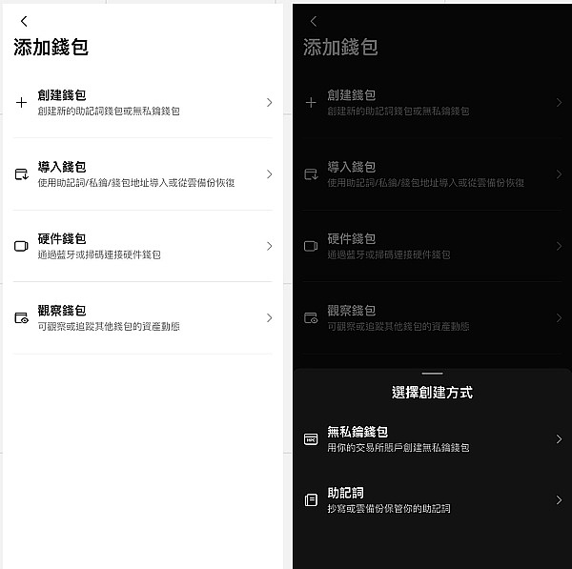Open chevron next to 硬件錢包 on light screen
The image size is (572, 569).
(x=269, y=246)
